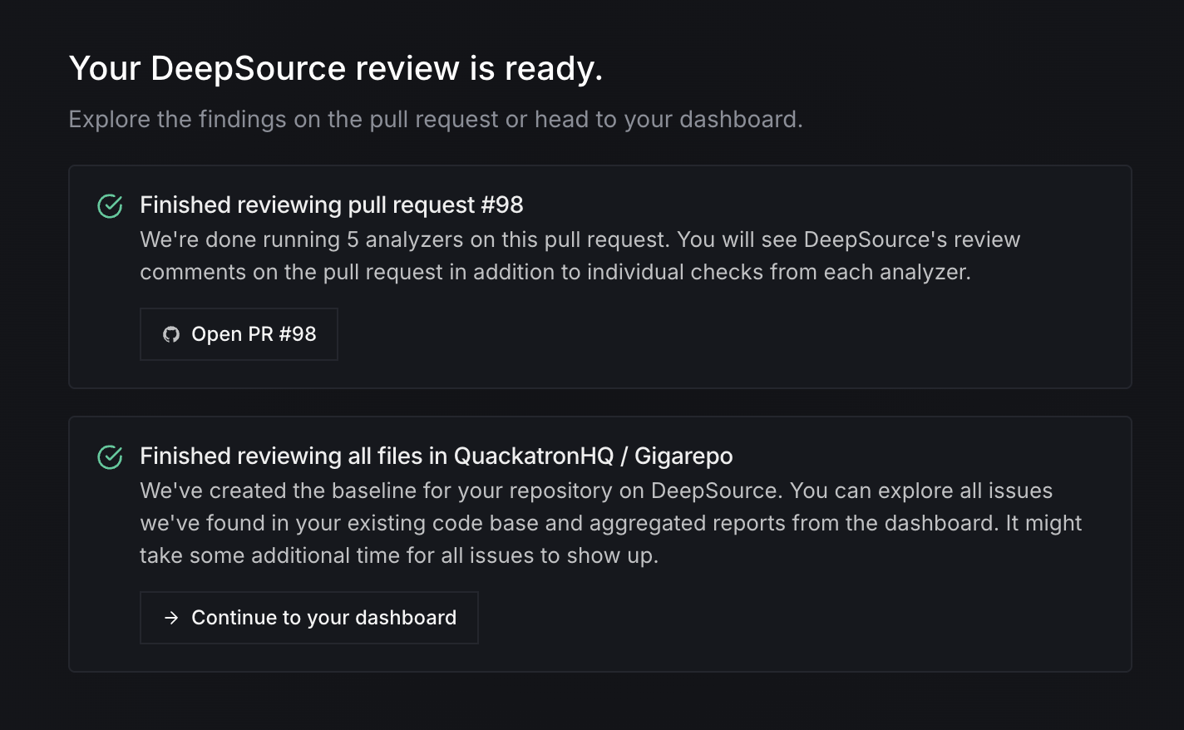Open PR #98 on GitHub
Screen dimensions: 1184x730
pos(239,334)
